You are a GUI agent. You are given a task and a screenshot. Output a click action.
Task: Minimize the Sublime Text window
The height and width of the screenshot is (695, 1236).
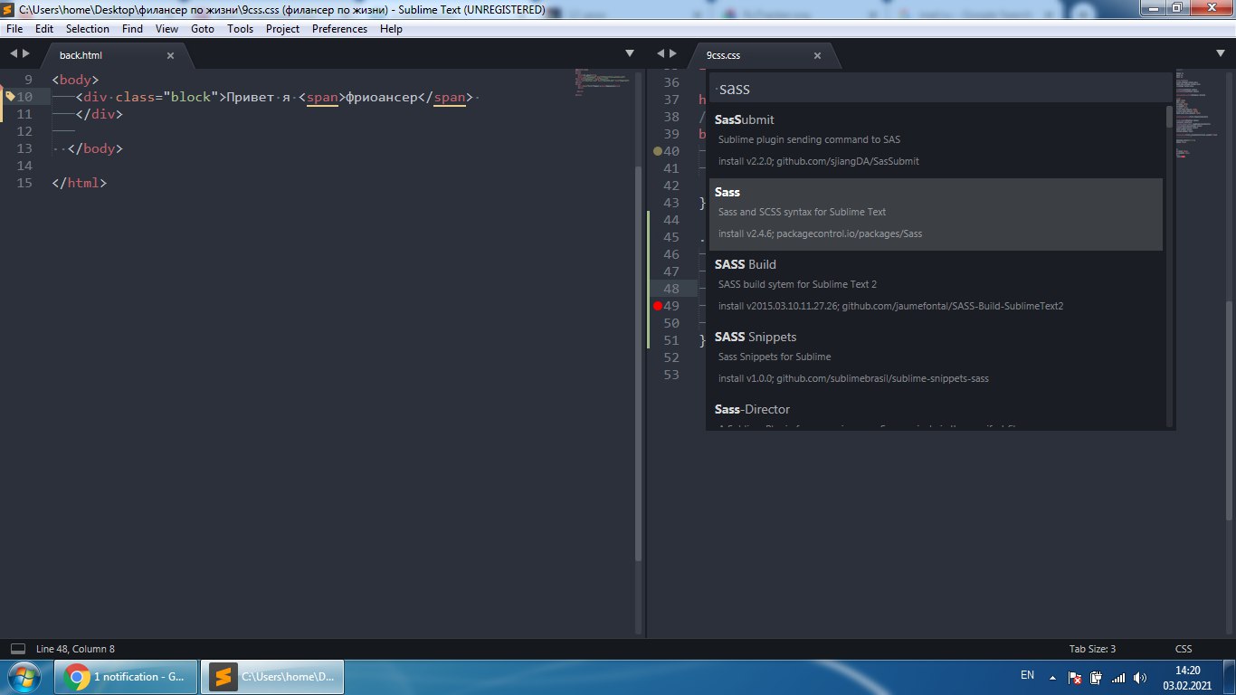point(1151,8)
